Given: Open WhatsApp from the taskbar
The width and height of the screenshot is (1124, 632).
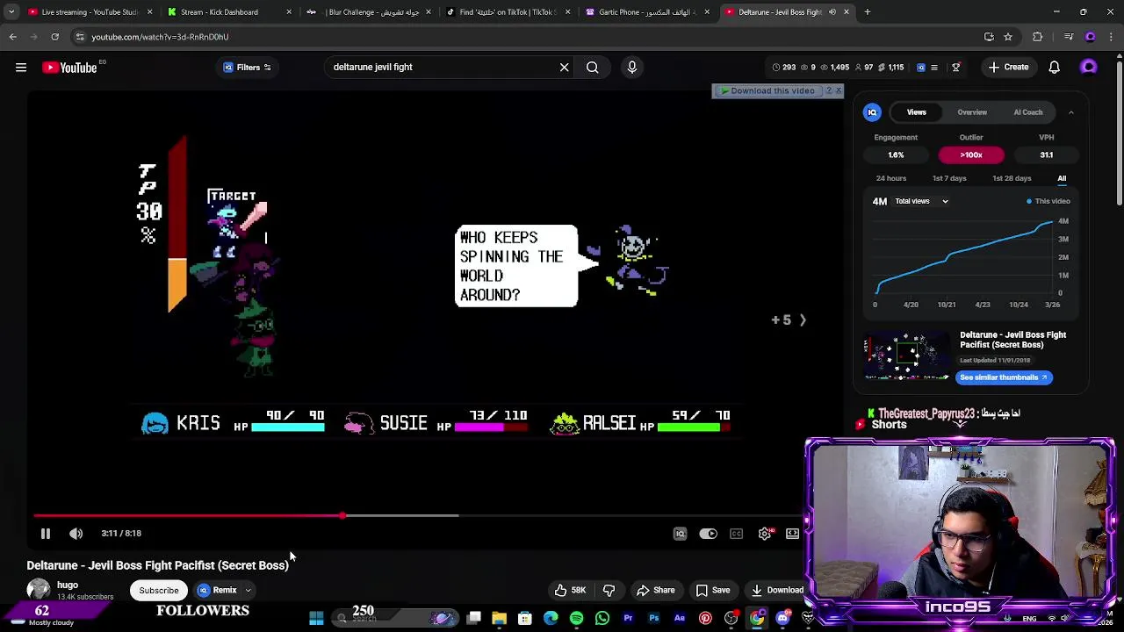Looking at the screenshot, I should (x=602, y=619).
